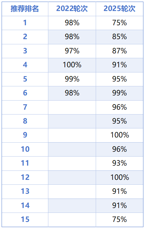Viewport: 146px width, 230px height.
Task: Select rank number 5 cell
Action: tap(25, 79)
